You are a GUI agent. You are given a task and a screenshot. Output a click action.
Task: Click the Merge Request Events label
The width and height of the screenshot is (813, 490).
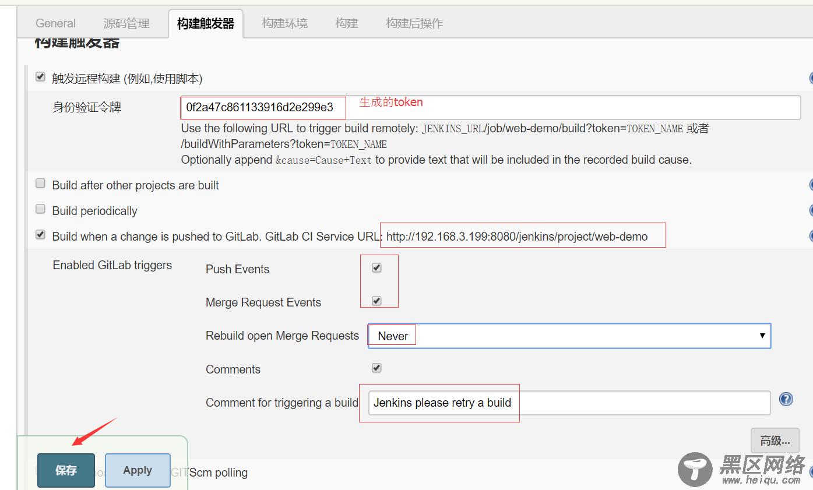[263, 302]
